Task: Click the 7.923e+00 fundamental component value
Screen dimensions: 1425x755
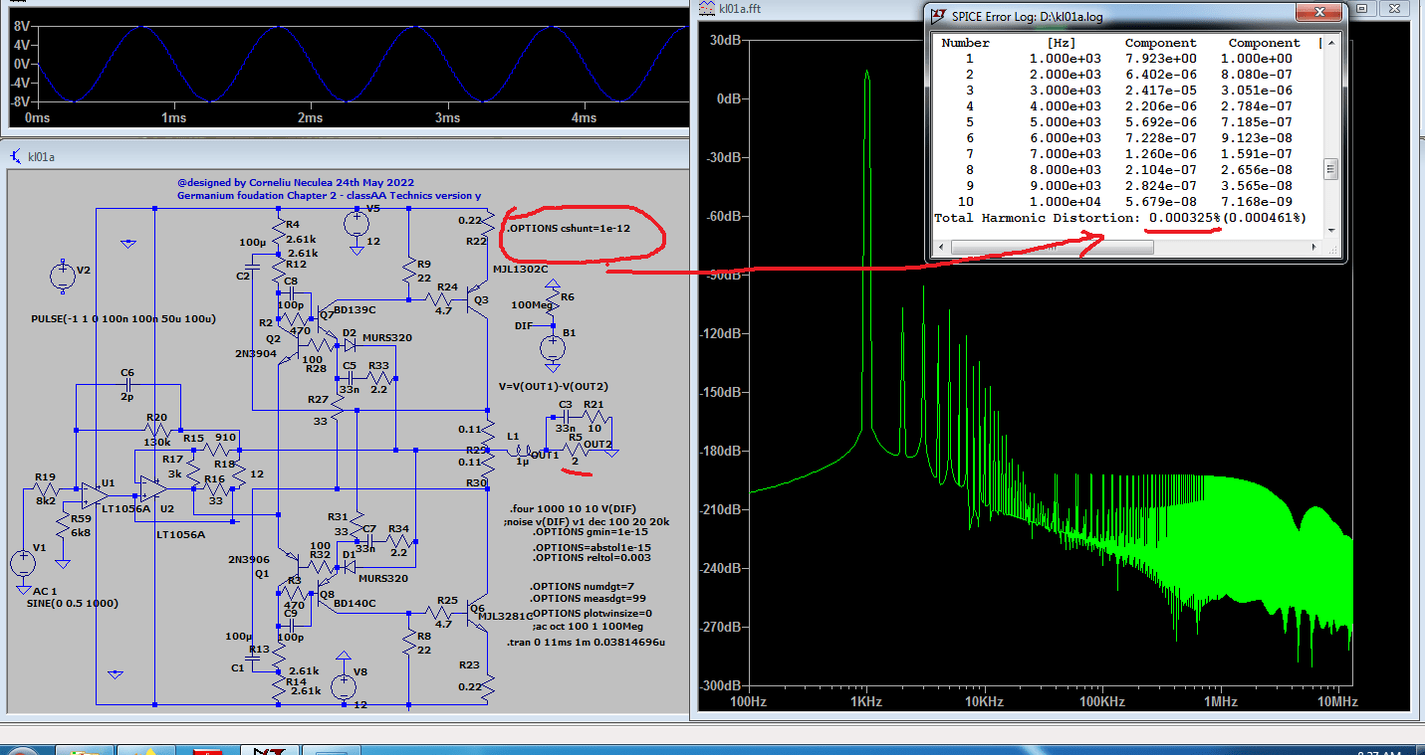Action: coord(1161,59)
